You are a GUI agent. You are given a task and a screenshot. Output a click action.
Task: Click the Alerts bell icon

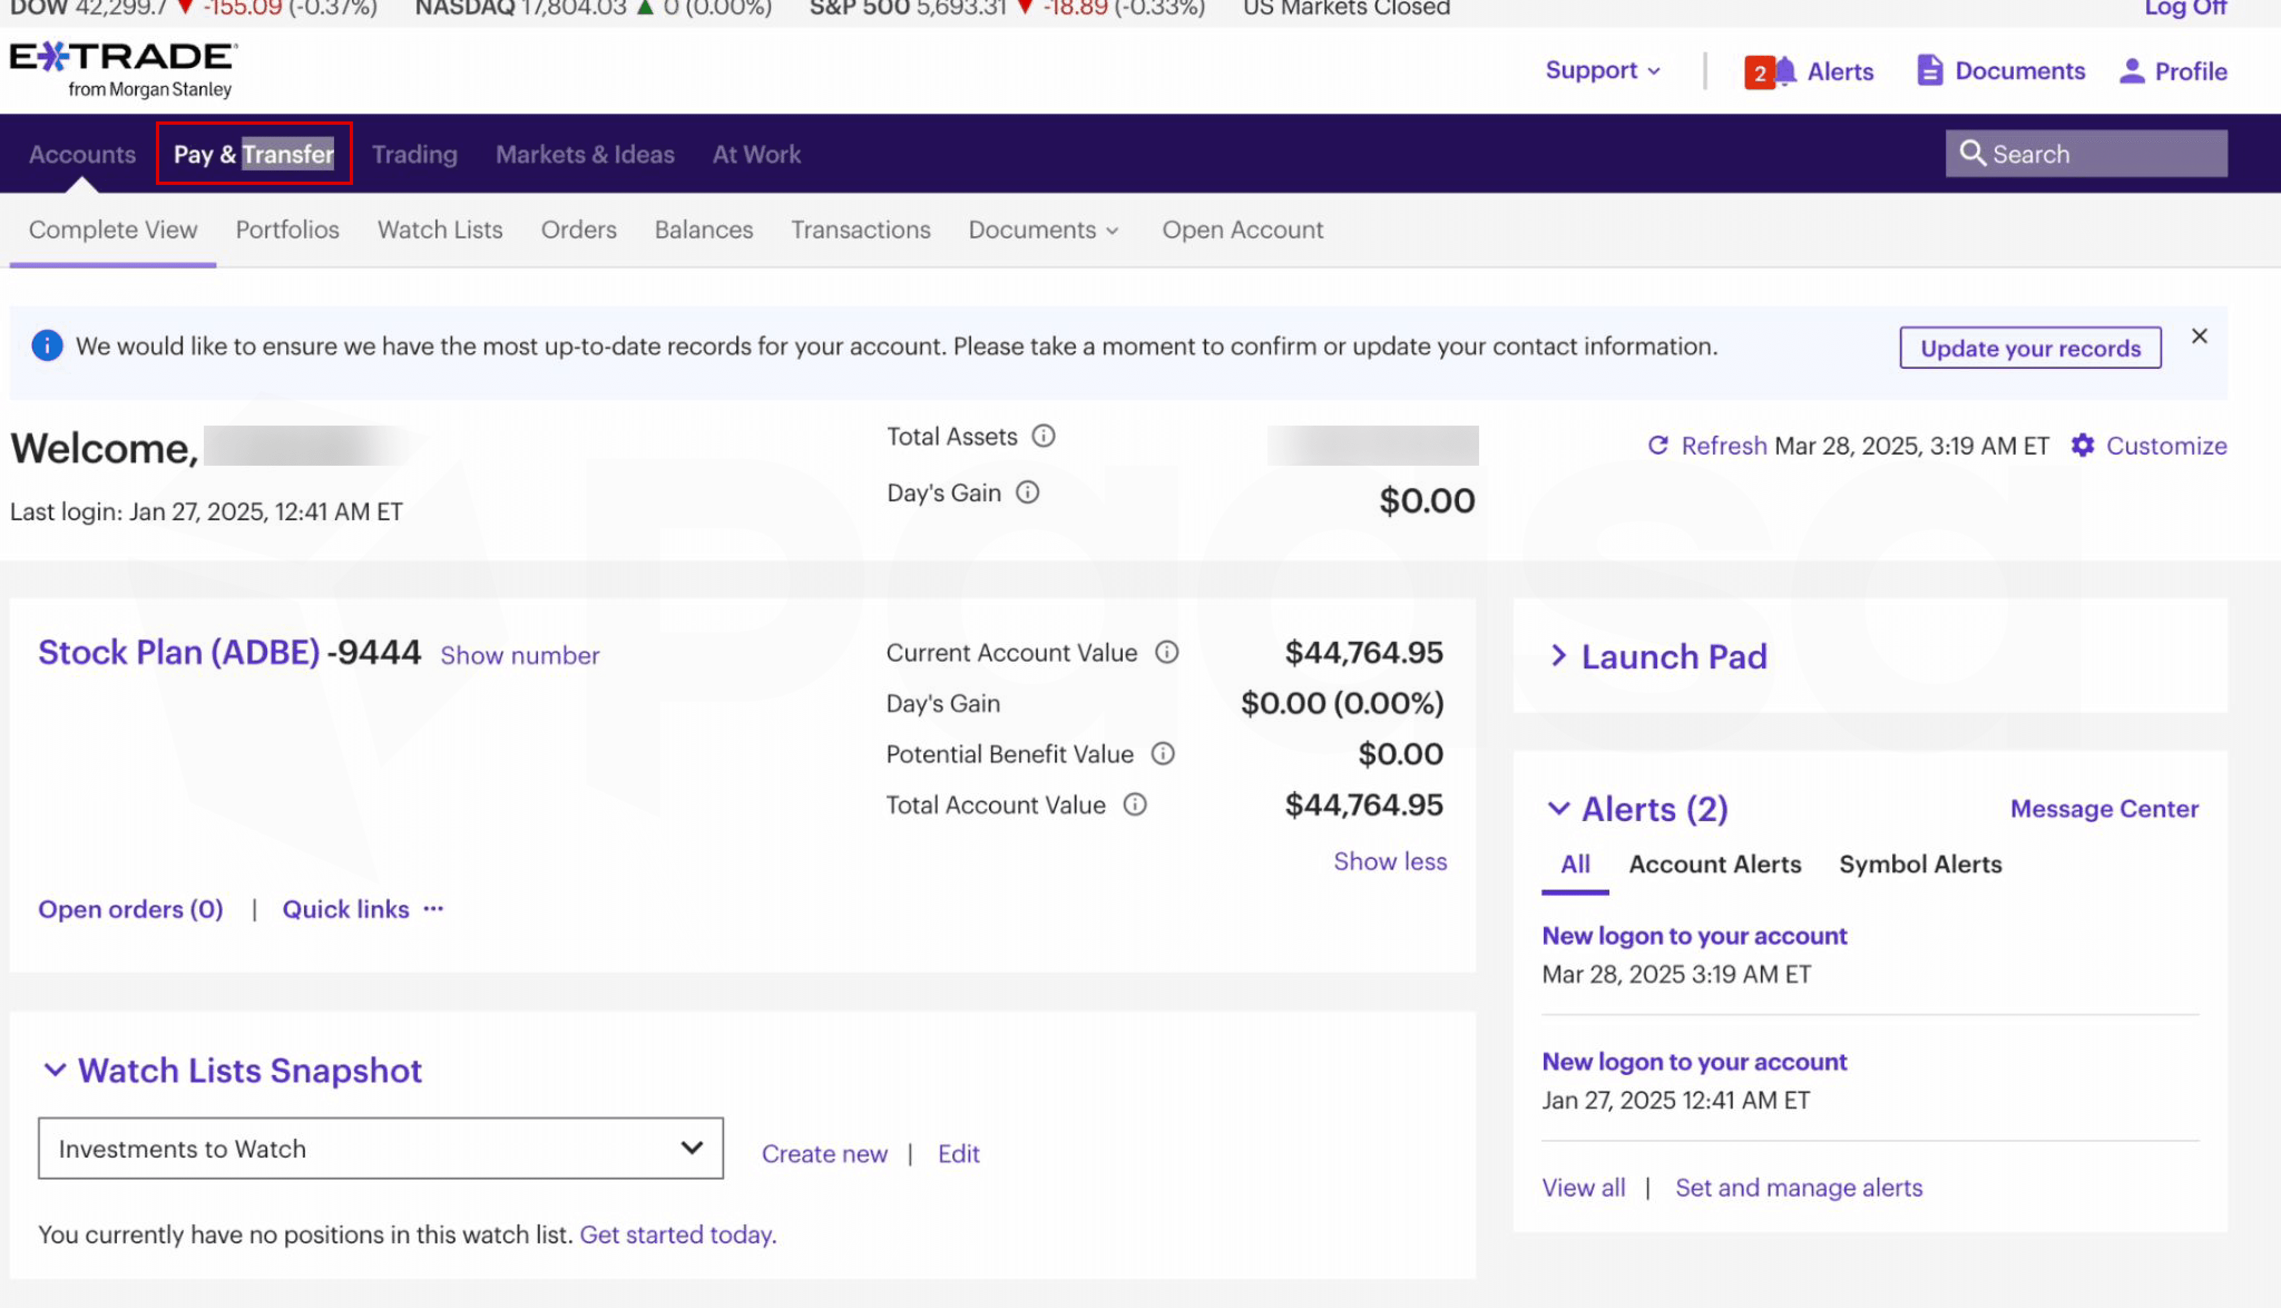click(x=1785, y=71)
